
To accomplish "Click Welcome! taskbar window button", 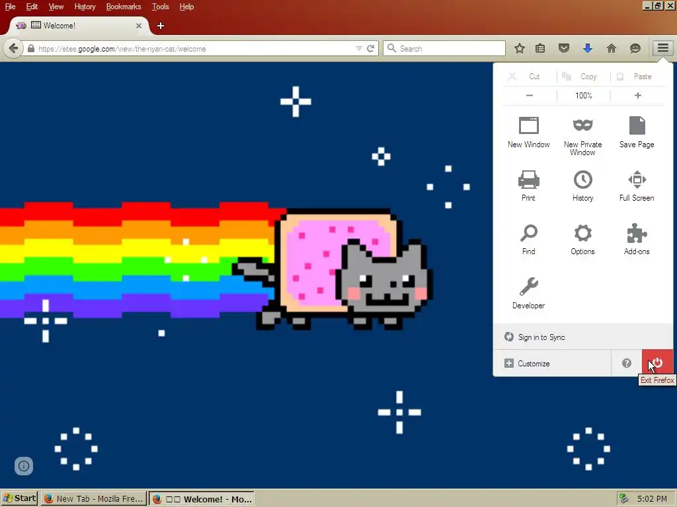I will [x=202, y=499].
